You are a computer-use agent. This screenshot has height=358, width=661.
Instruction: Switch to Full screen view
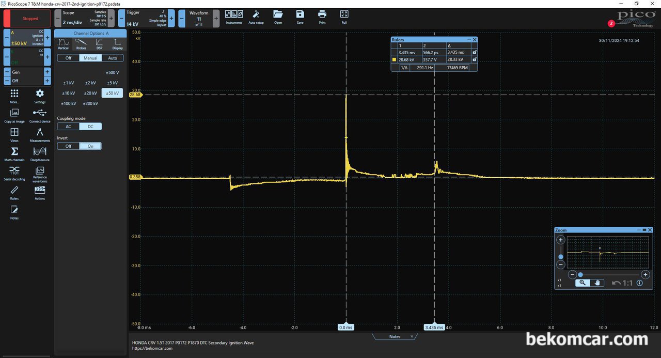344,17
